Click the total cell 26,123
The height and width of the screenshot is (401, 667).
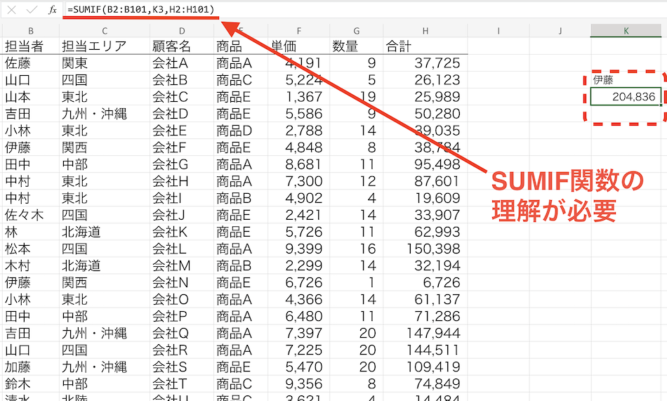click(425, 80)
